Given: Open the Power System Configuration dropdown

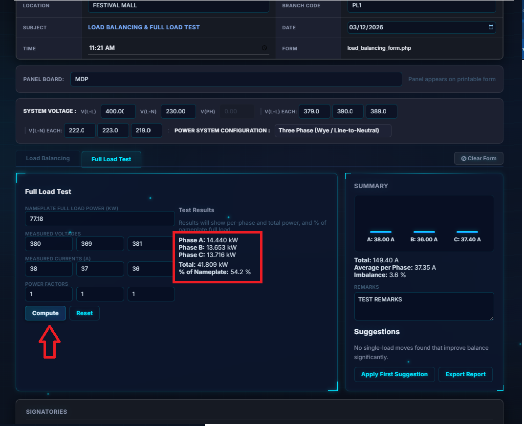Looking at the screenshot, I should pyautogui.click(x=332, y=130).
